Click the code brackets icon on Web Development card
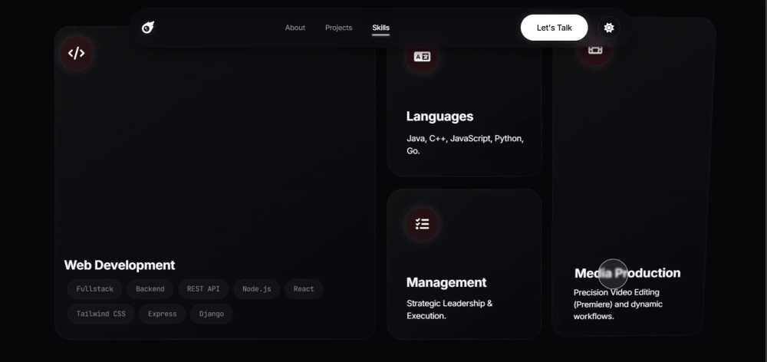This screenshot has height=362, width=767. click(76, 53)
